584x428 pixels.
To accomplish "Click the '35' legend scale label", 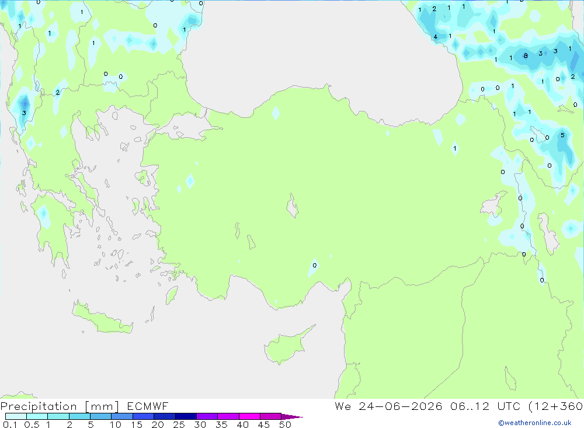I will pos(221,424).
